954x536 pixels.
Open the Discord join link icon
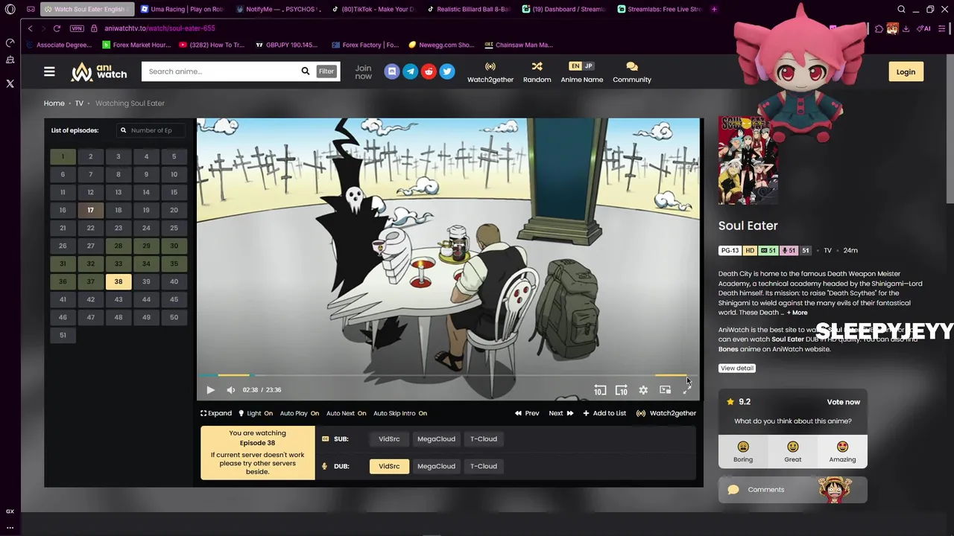[392, 71]
